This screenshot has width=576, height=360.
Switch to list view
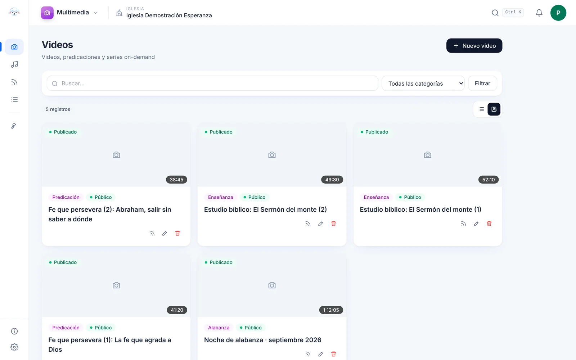(481, 109)
